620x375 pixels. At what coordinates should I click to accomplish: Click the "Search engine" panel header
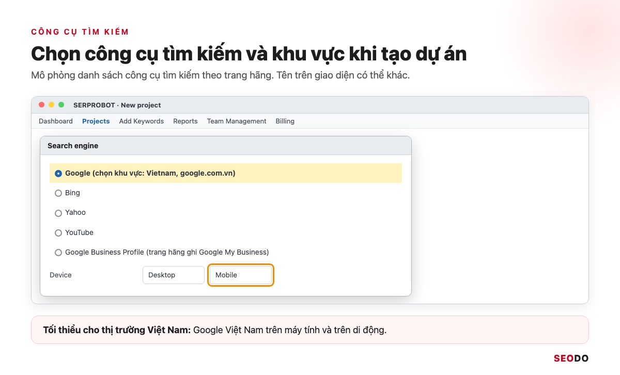(226, 146)
